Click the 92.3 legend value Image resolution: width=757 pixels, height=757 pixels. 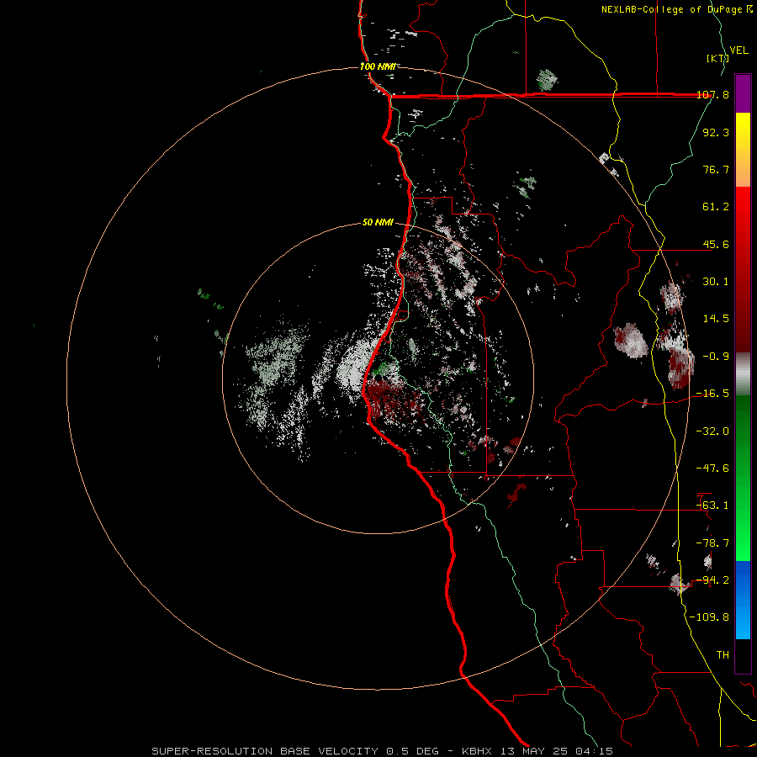click(x=716, y=132)
